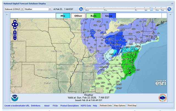Click the previous time step arrow
Screen dimensions: 176x111
pyautogui.click(x=81, y=9)
